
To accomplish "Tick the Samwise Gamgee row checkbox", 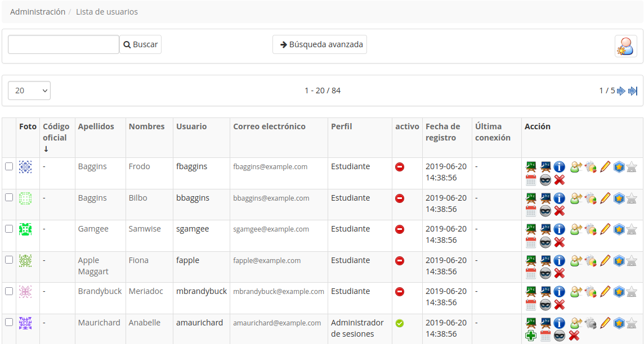I will tap(9, 229).
